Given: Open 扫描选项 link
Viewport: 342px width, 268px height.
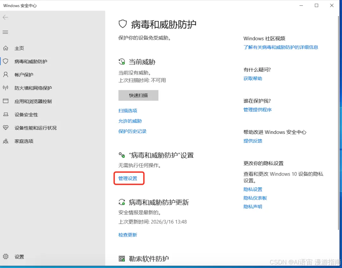Looking at the screenshot, I should (128, 111).
